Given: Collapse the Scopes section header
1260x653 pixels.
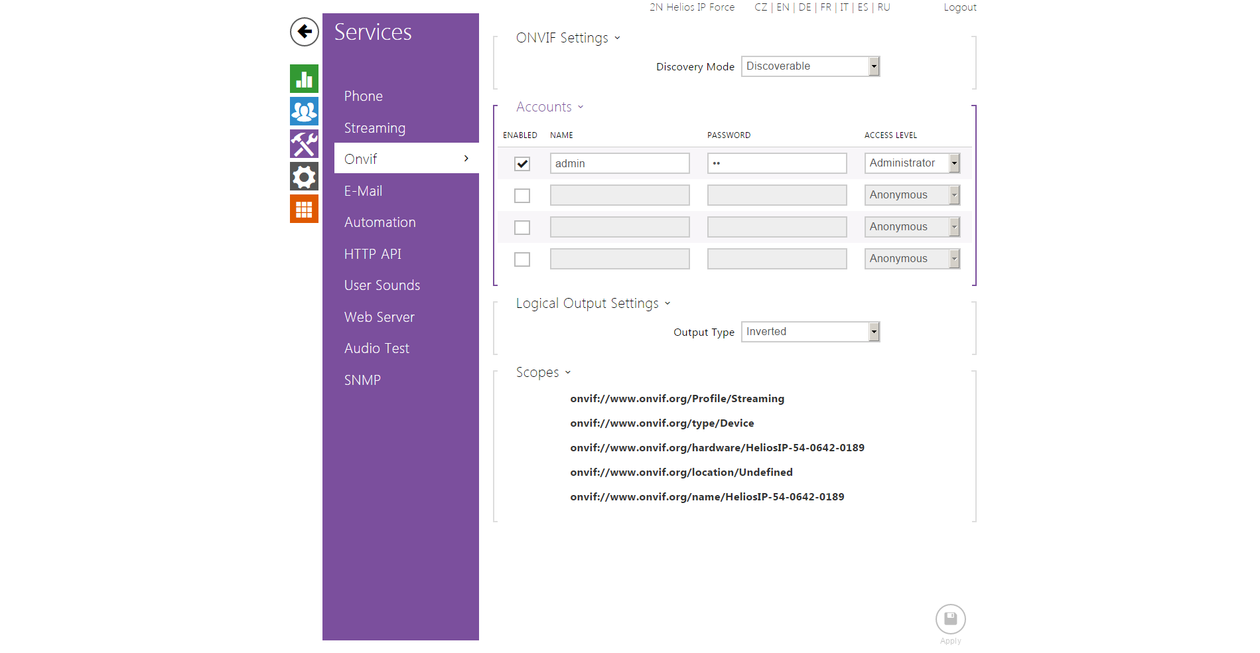Looking at the screenshot, I should coord(543,372).
